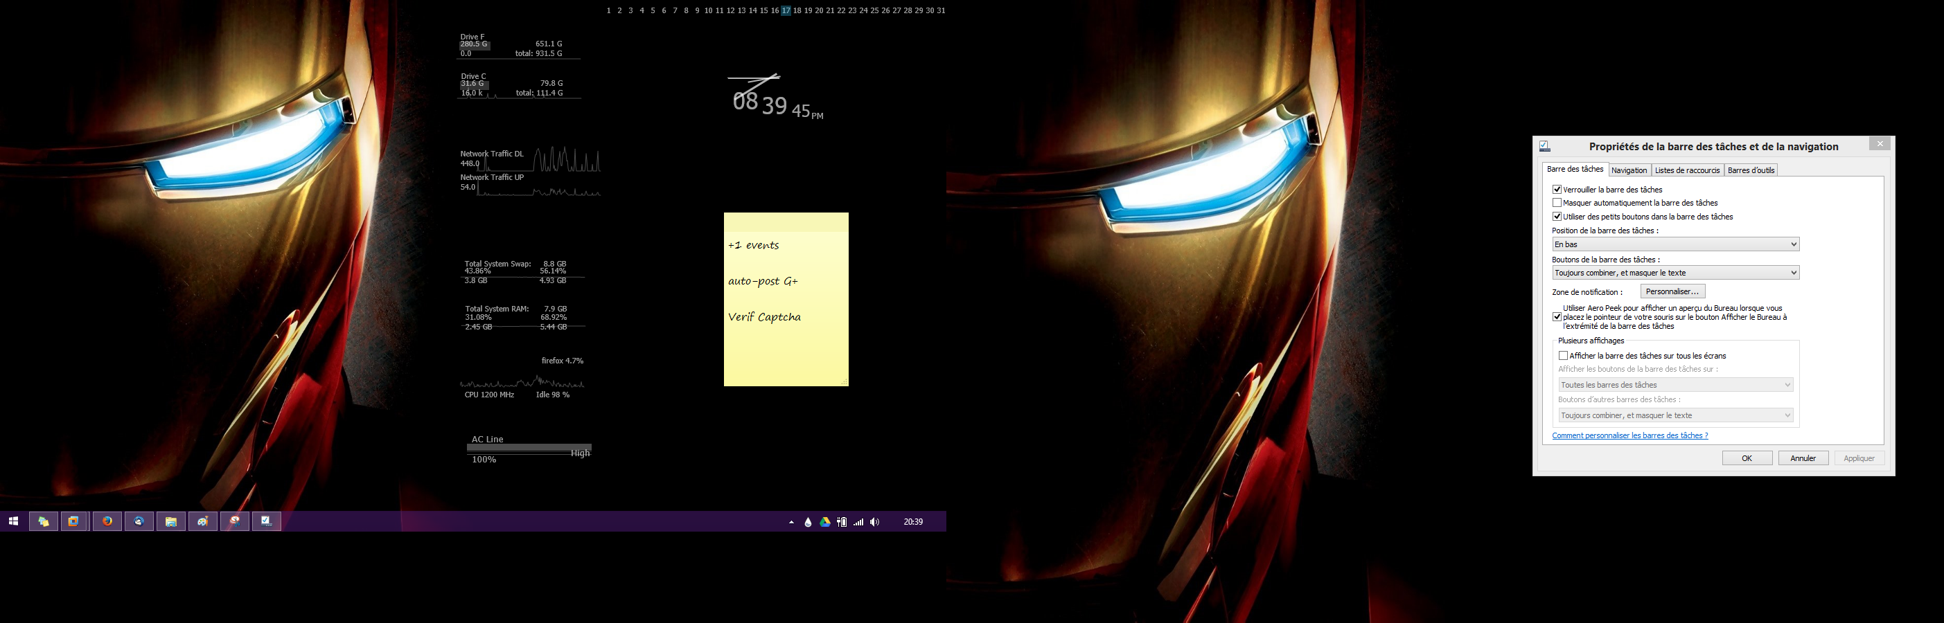Open the File Explorer taskbar icon
The width and height of the screenshot is (1944, 623).
170,521
